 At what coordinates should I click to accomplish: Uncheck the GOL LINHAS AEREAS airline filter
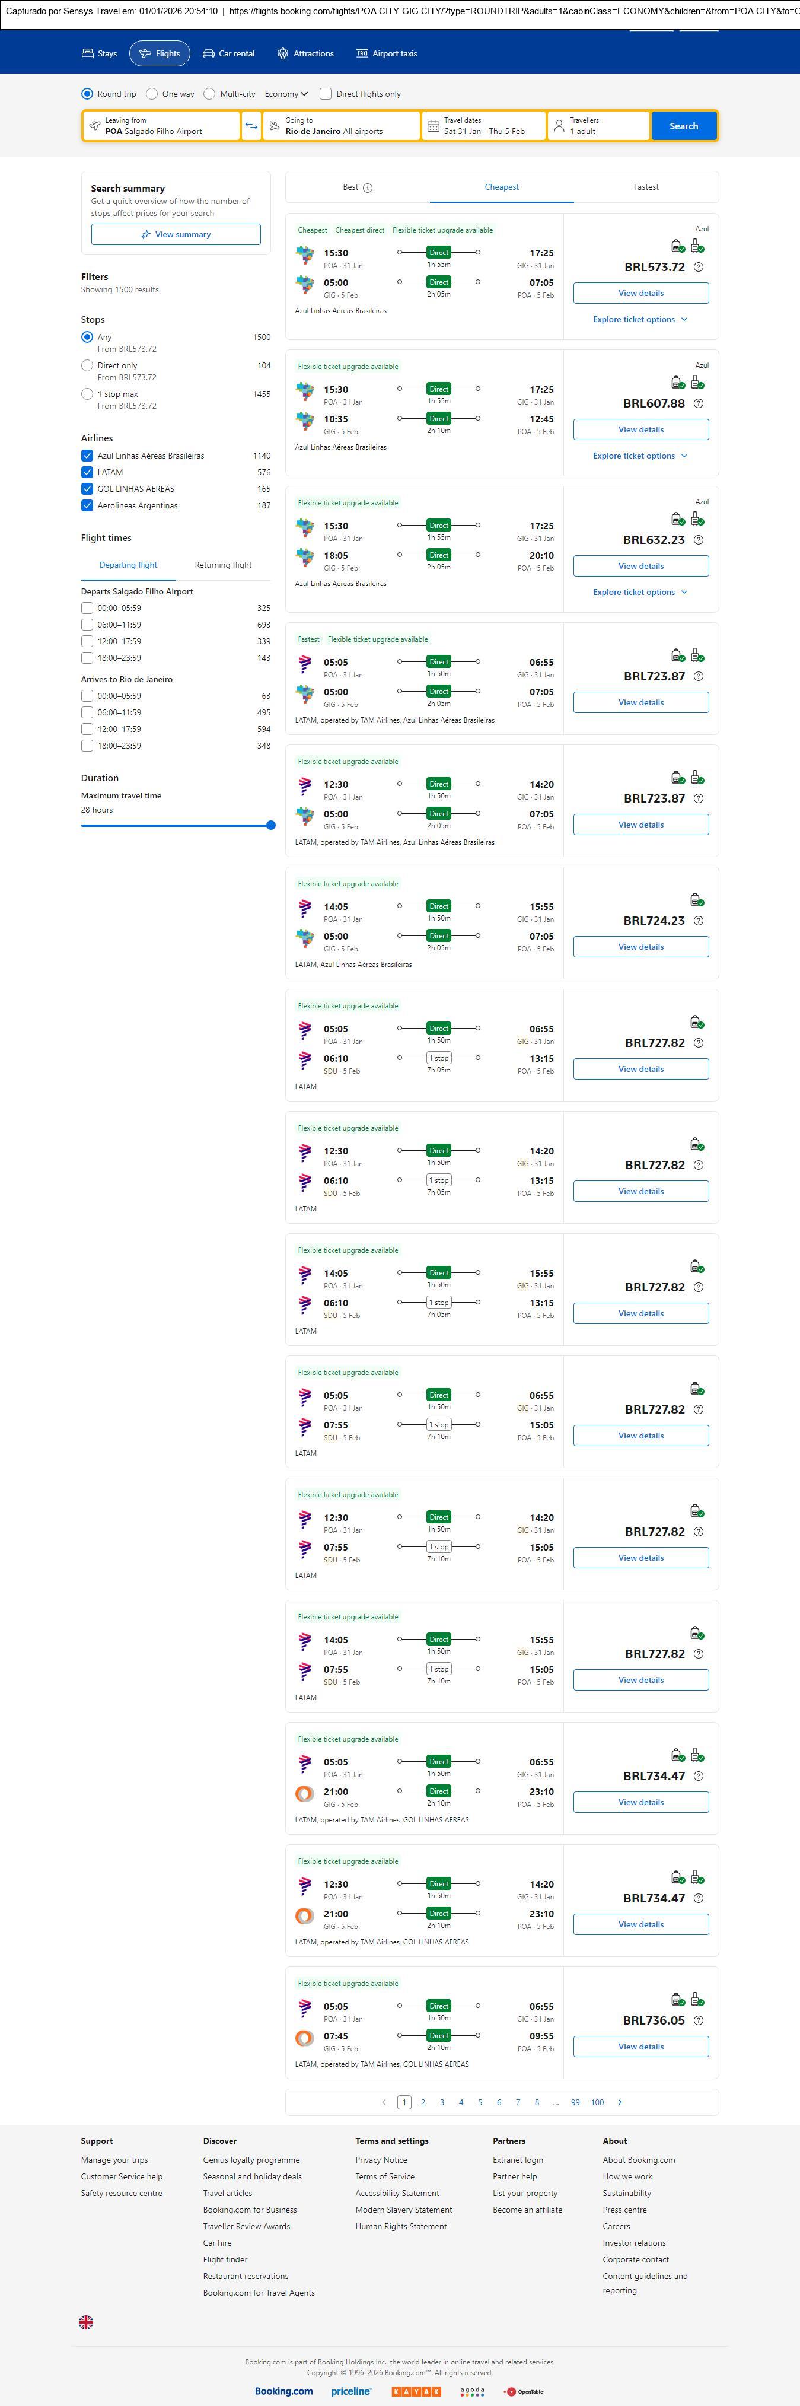(87, 489)
